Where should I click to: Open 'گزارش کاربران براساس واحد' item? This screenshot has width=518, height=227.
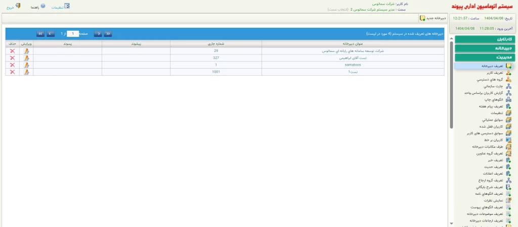point(488,93)
